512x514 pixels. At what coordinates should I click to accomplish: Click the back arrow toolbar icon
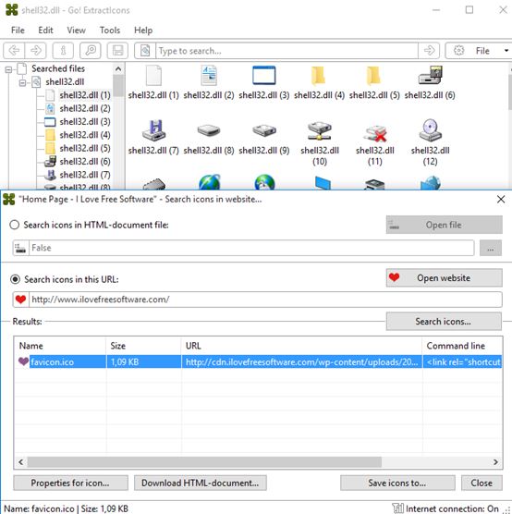tap(14, 51)
